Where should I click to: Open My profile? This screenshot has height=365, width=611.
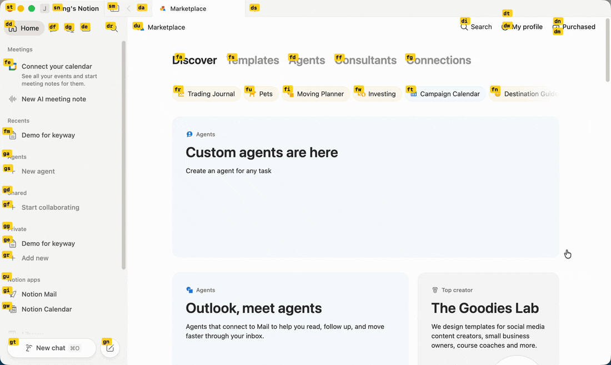point(522,27)
